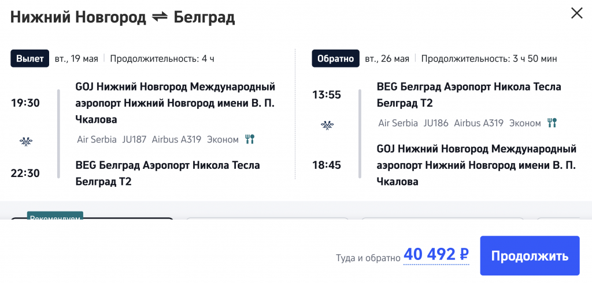Click the 19:30 outbound departure time
This screenshot has height=283, width=592.
tap(25, 103)
